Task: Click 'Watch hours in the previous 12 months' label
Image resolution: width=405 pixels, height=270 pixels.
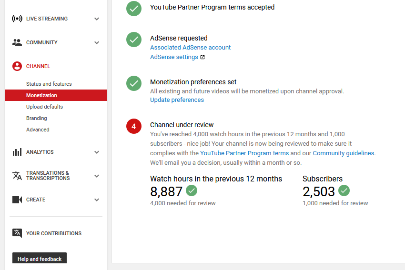Action: pyautogui.click(x=216, y=179)
